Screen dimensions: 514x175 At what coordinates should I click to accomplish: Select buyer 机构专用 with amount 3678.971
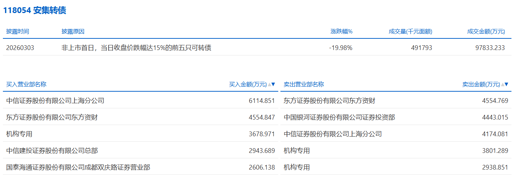(19, 134)
